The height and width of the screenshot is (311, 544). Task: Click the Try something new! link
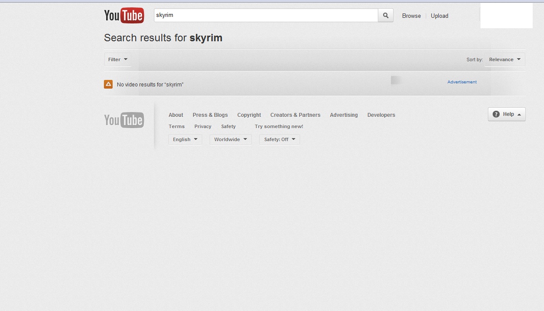[x=279, y=126]
